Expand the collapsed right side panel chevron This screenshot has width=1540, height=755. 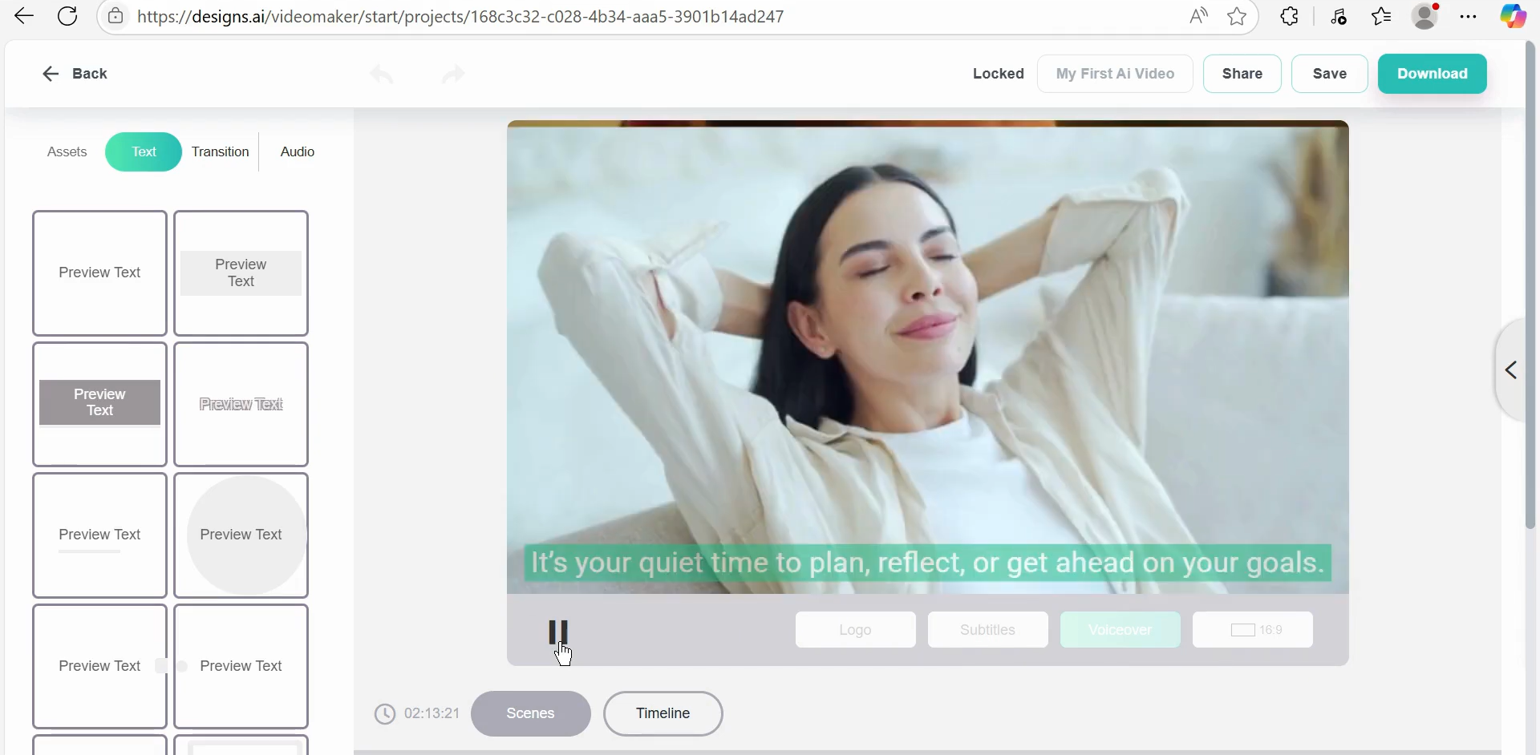(1511, 370)
